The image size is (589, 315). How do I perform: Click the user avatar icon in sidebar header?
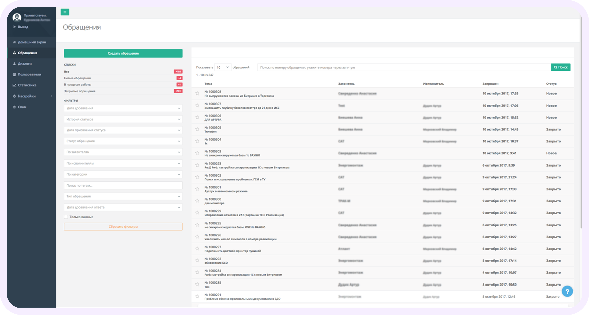click(17, 17)
